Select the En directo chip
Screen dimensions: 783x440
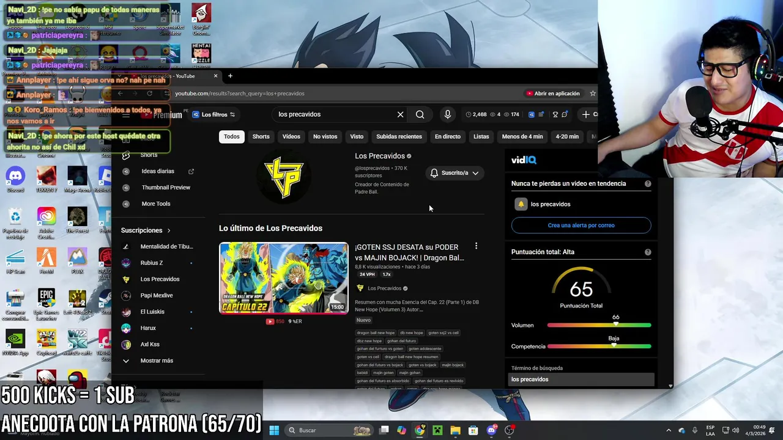pos(448,136)
